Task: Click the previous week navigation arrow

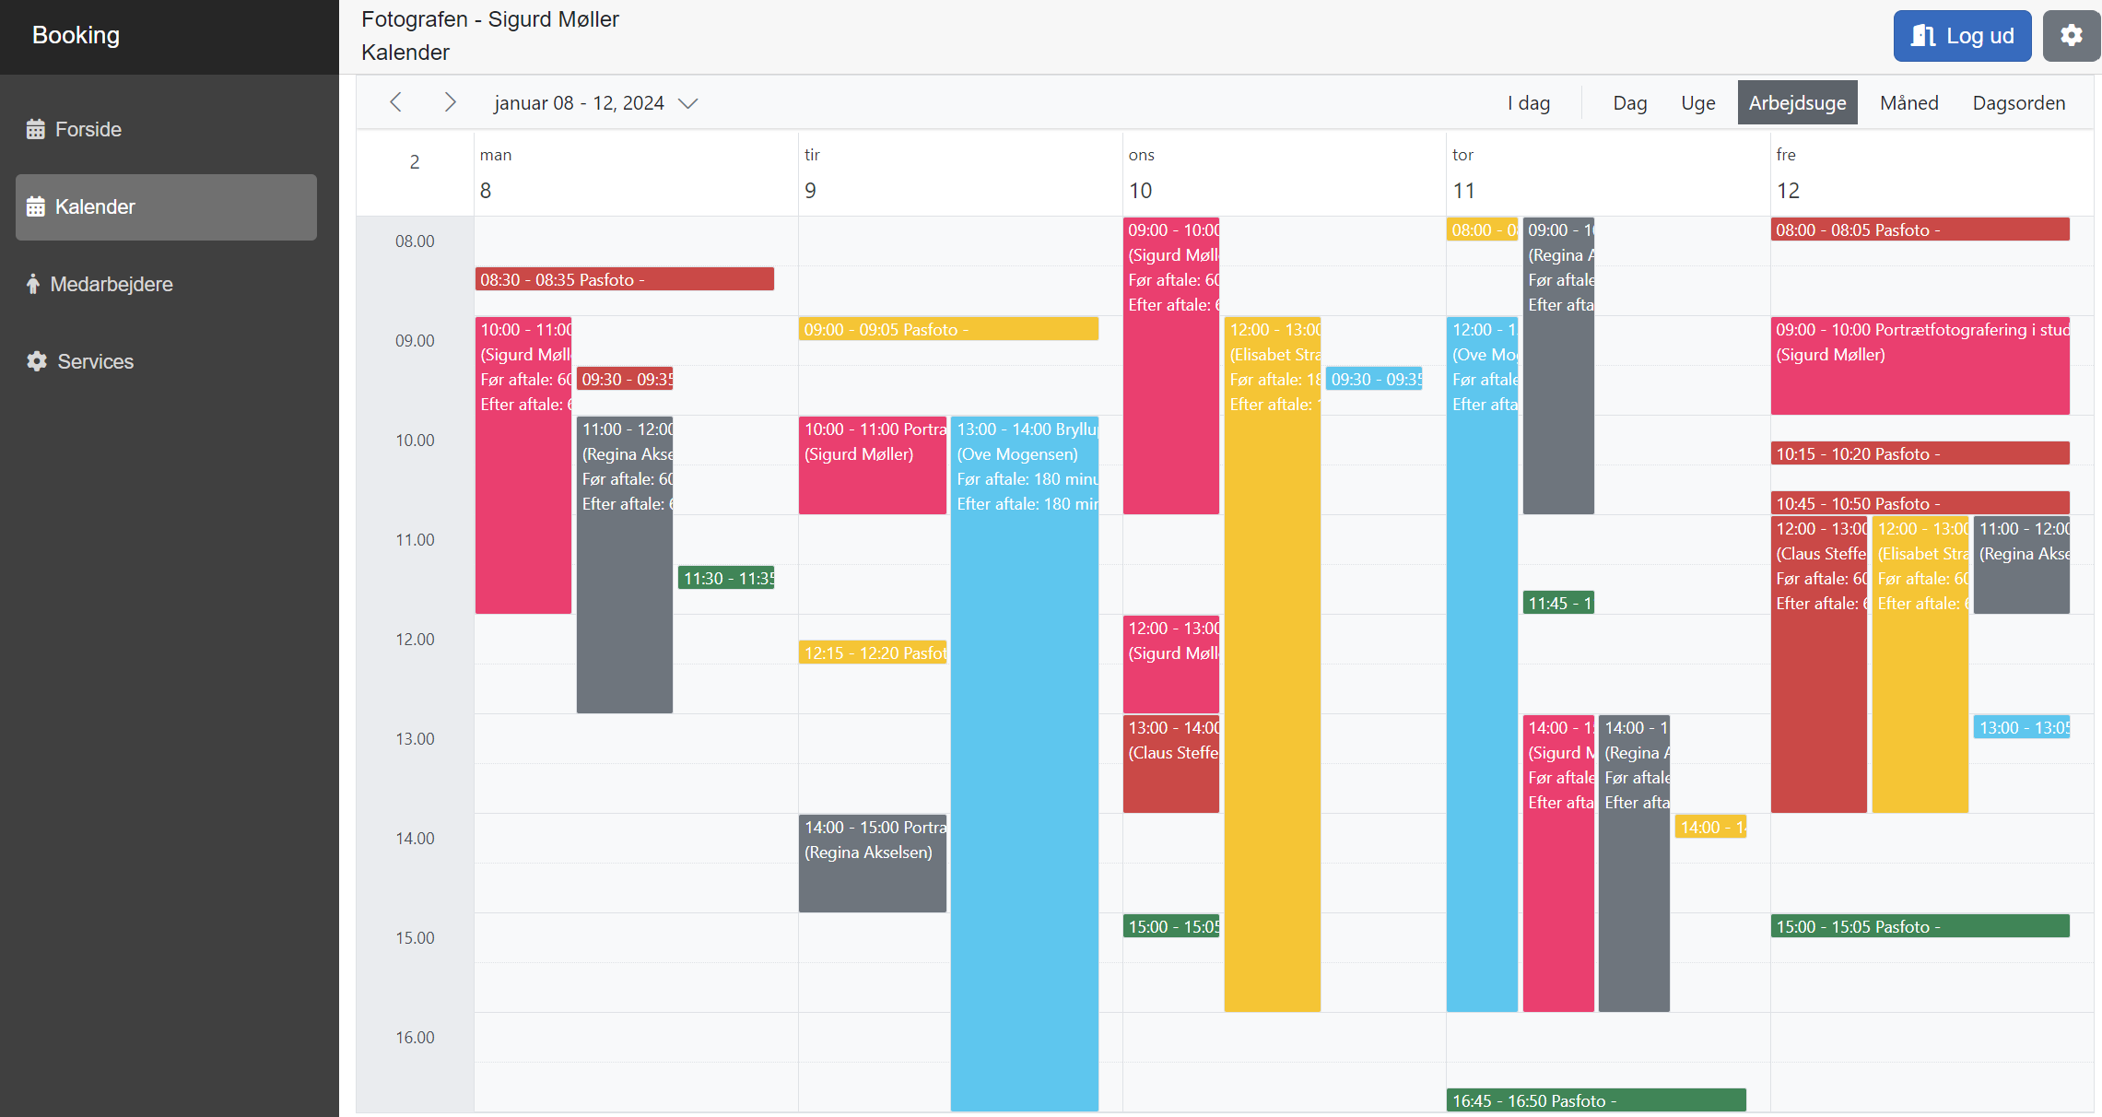Action: 397,101
